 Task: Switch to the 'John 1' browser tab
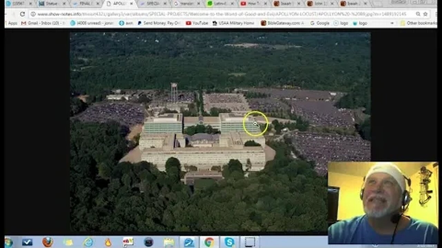pyautogui.click(x=321, y=4)
